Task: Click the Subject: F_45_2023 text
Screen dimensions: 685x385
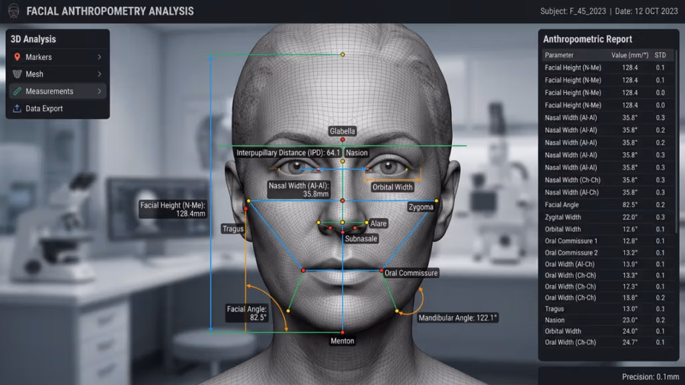Action: point(573,11)
